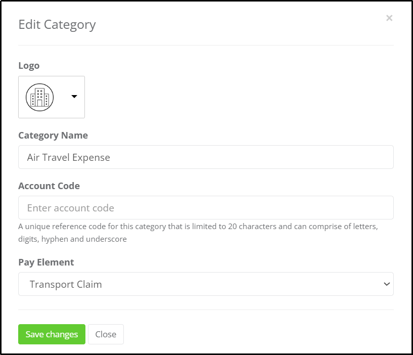Click the Logo field label
Viewport: 413px width, 355px height.
29,65
